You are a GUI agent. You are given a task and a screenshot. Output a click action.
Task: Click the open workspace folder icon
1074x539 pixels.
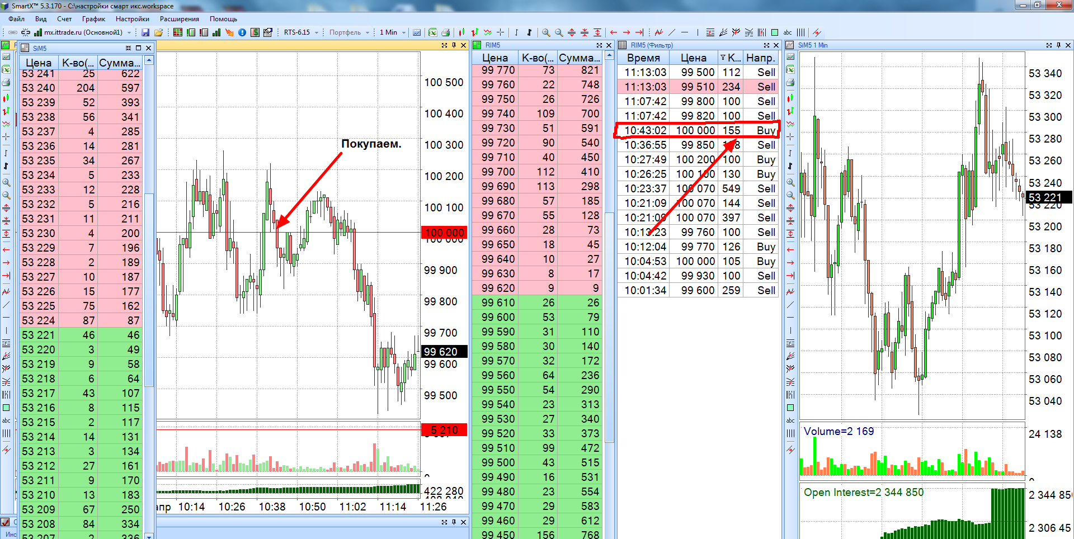click(158, 32)
